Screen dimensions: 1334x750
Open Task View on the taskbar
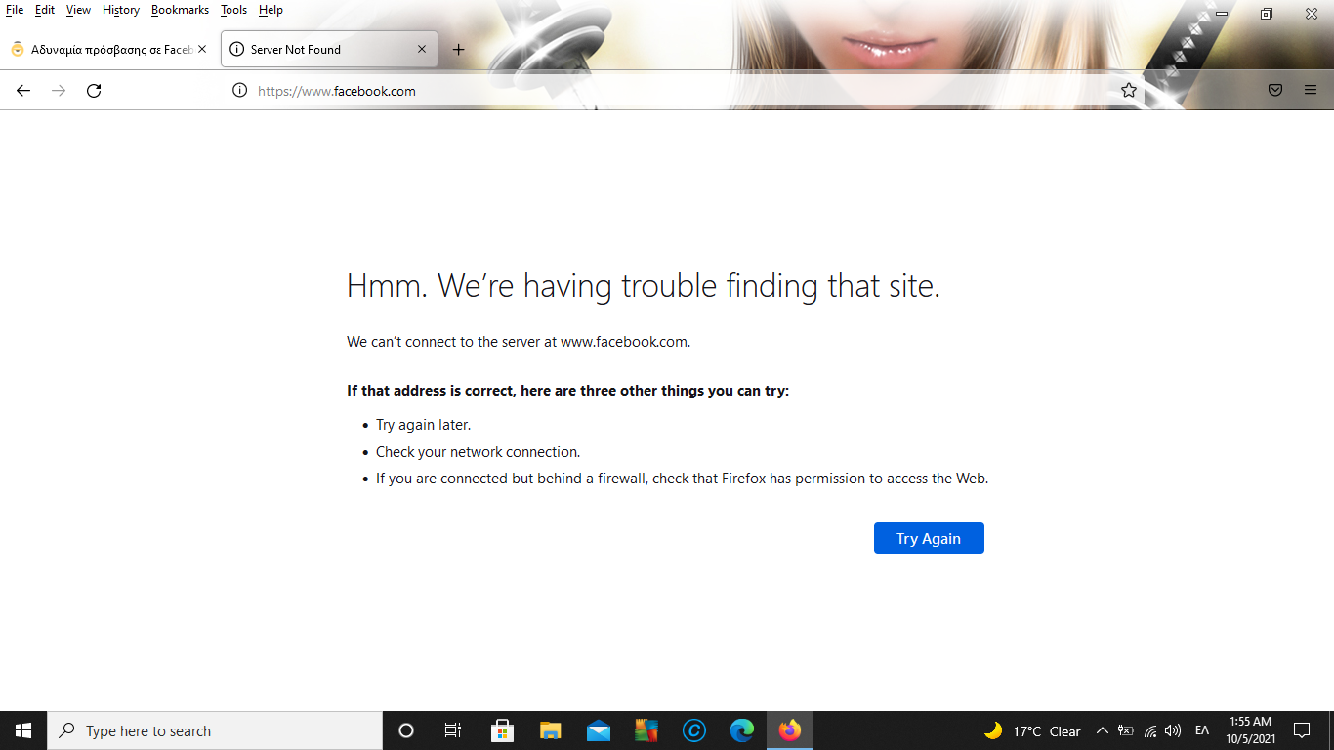(x=453, y=730)
